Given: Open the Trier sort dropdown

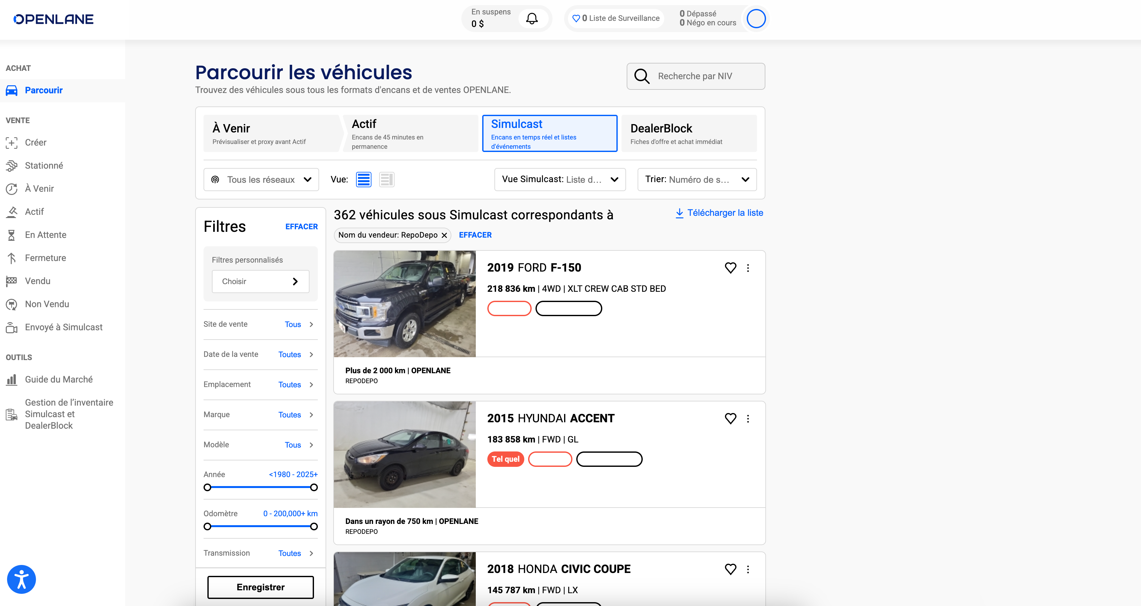Looking at the screenshot, I should [x=697, y=180].
